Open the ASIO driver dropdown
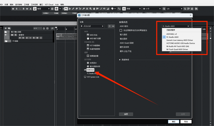Screen dimensions: 214x126 [x=176, y=26]
